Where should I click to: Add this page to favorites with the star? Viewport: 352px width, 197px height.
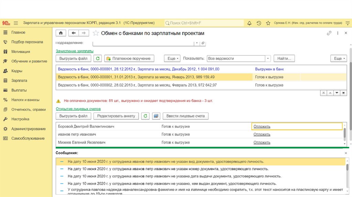tap(96, 33)
